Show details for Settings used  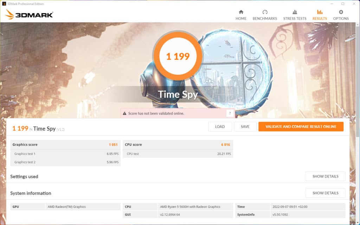325,176
